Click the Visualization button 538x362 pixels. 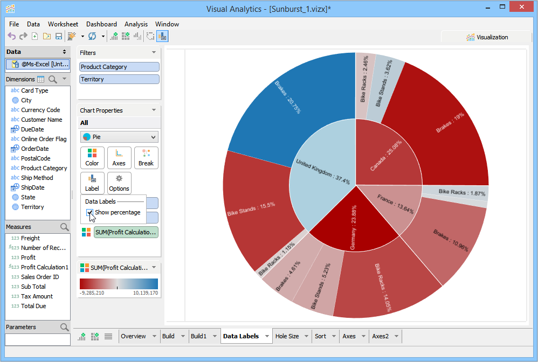tap(487, 37)
